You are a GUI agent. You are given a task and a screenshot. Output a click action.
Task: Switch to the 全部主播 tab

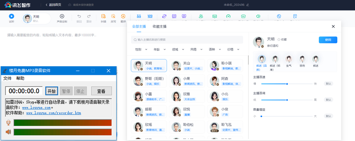click(x=139, y=27)
